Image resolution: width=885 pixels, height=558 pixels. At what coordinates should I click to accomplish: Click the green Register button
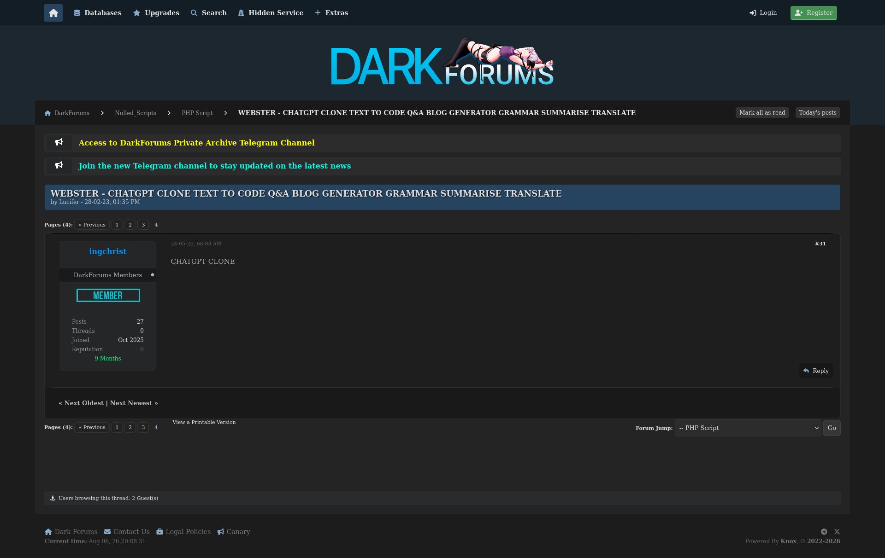pos(814,13)
